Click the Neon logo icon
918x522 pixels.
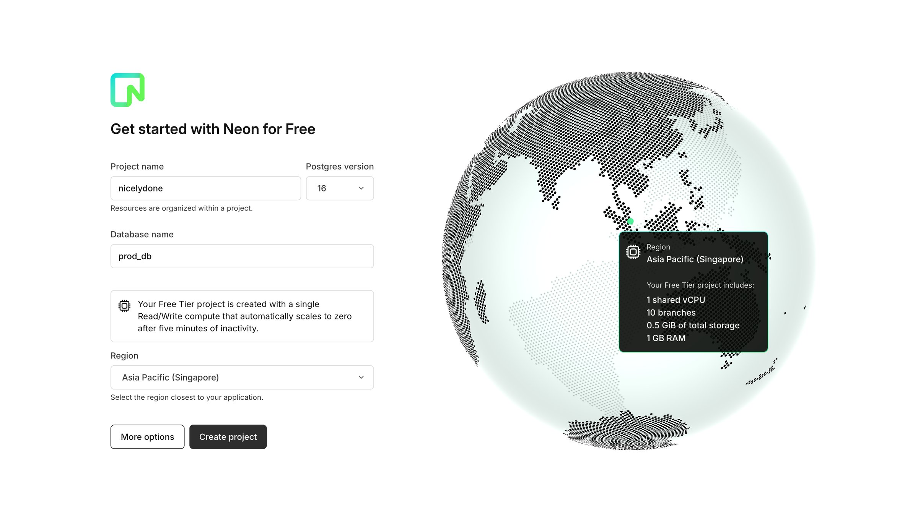(127, 90)
